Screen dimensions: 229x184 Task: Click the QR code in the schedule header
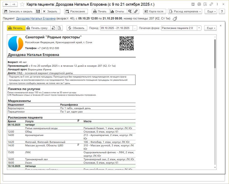[x=126, y=43]
